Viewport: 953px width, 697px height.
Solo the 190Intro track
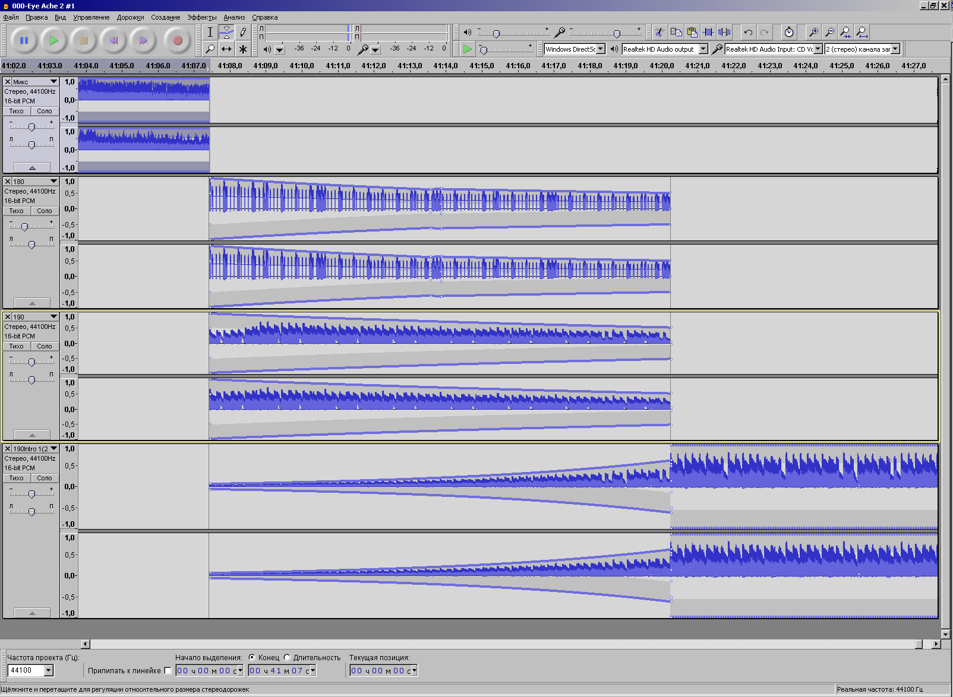point(45,478)
